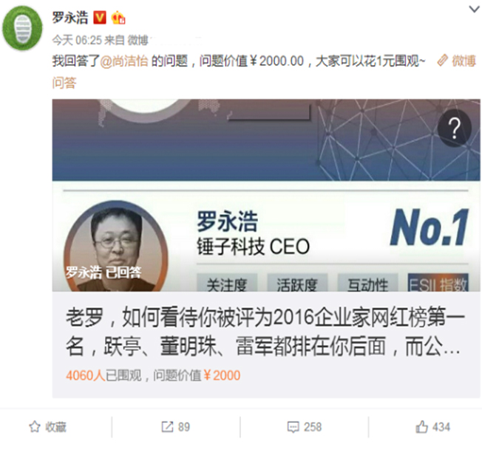Select the ESII 指数 tab

pos(438,283)
